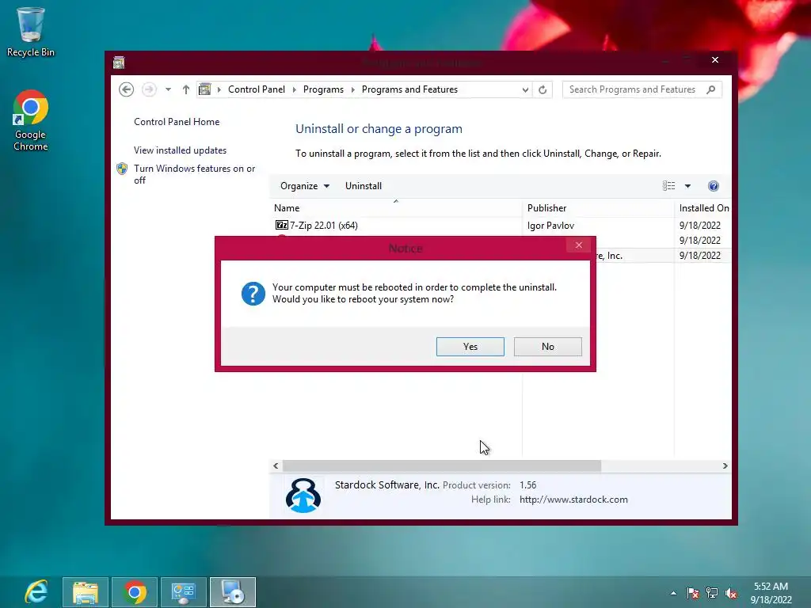
Task: Go back in Programs and Features window
Action: coord(126,89)
